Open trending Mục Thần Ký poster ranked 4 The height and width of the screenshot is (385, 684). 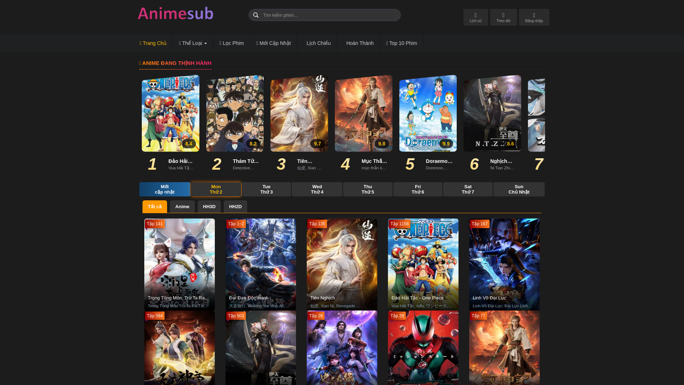(364, 113)
